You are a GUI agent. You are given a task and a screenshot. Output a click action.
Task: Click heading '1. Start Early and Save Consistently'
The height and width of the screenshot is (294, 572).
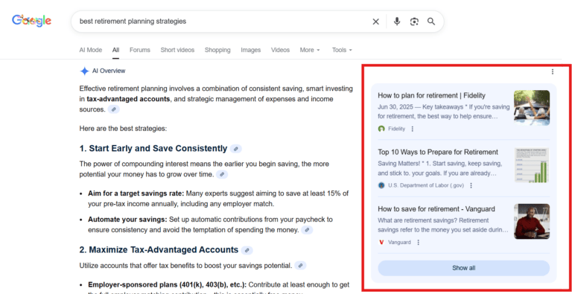[x=153, y=149]
